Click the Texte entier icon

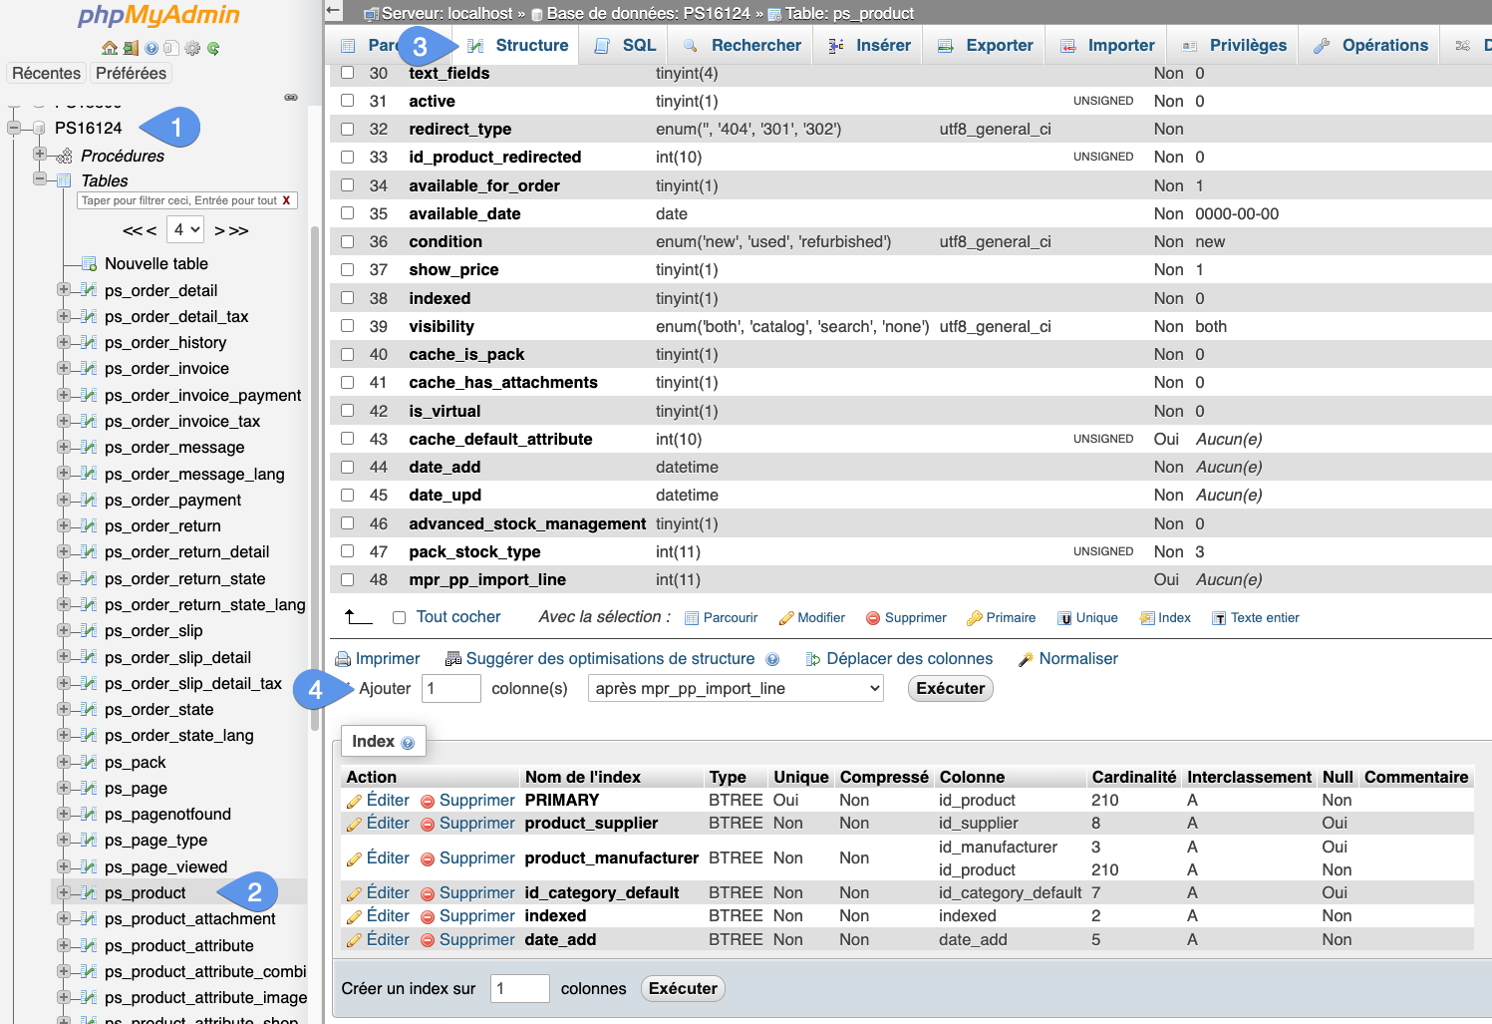coord(1219,618)
